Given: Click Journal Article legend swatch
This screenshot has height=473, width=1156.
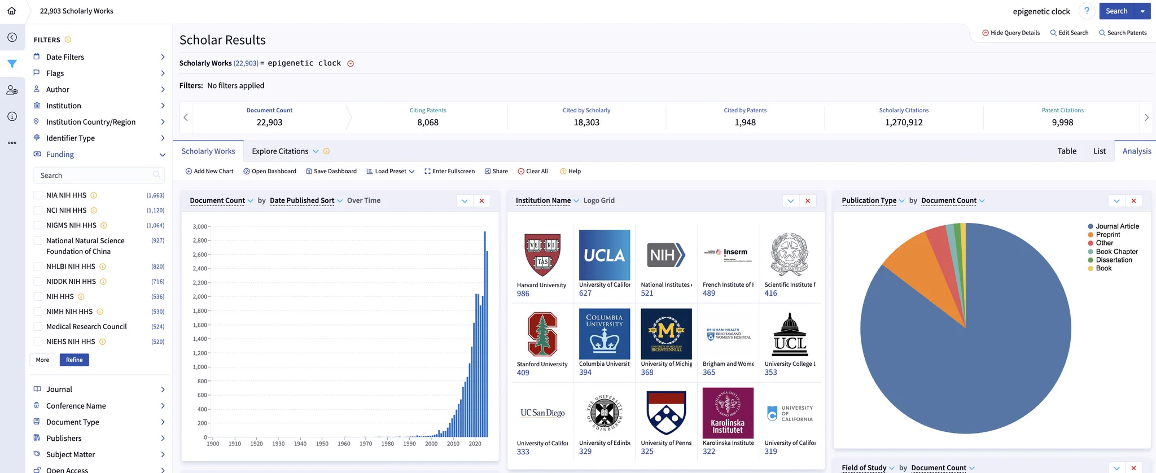Looking at the screenshot, I should [1091, 226].
